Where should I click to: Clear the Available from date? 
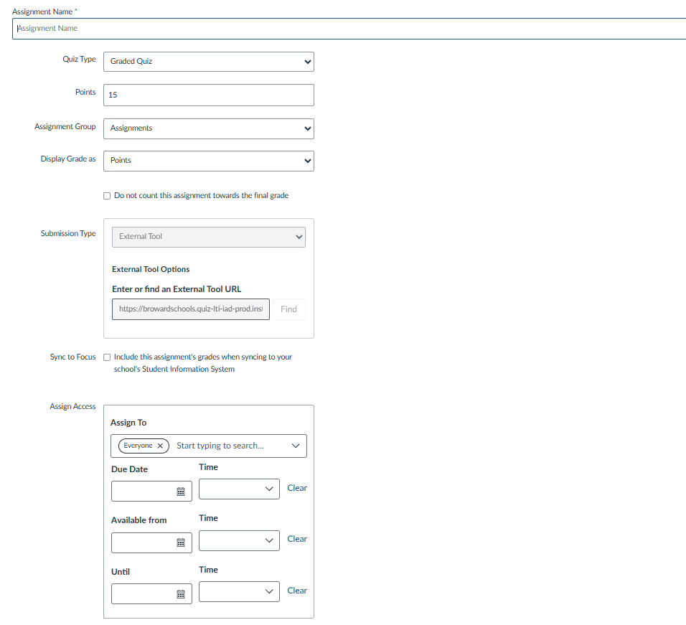pos(296,539)
